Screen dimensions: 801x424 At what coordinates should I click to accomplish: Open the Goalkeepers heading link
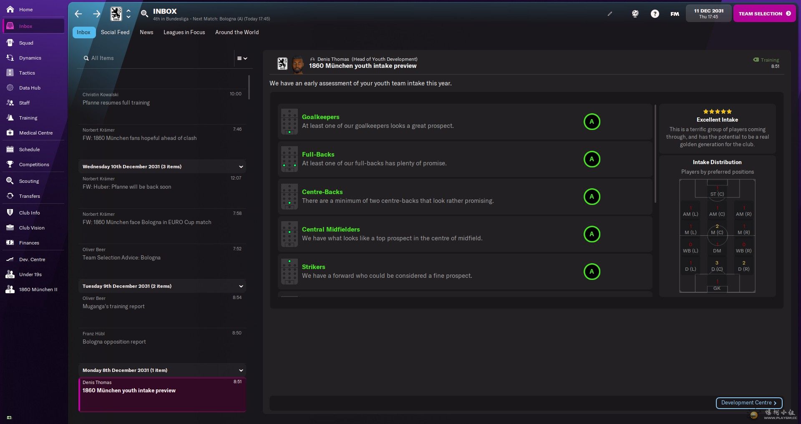pyautogui.click(x=320, y=117)
